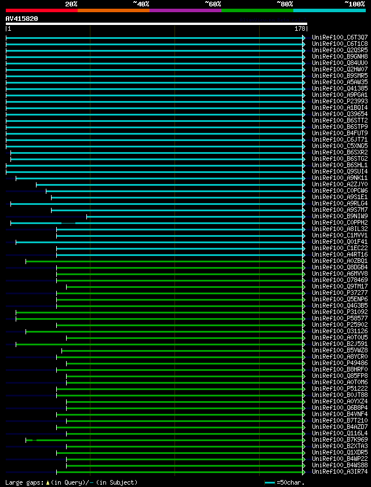
Task: Click the gapped green alignment bar for B7K969
Action: coord(165,439)
